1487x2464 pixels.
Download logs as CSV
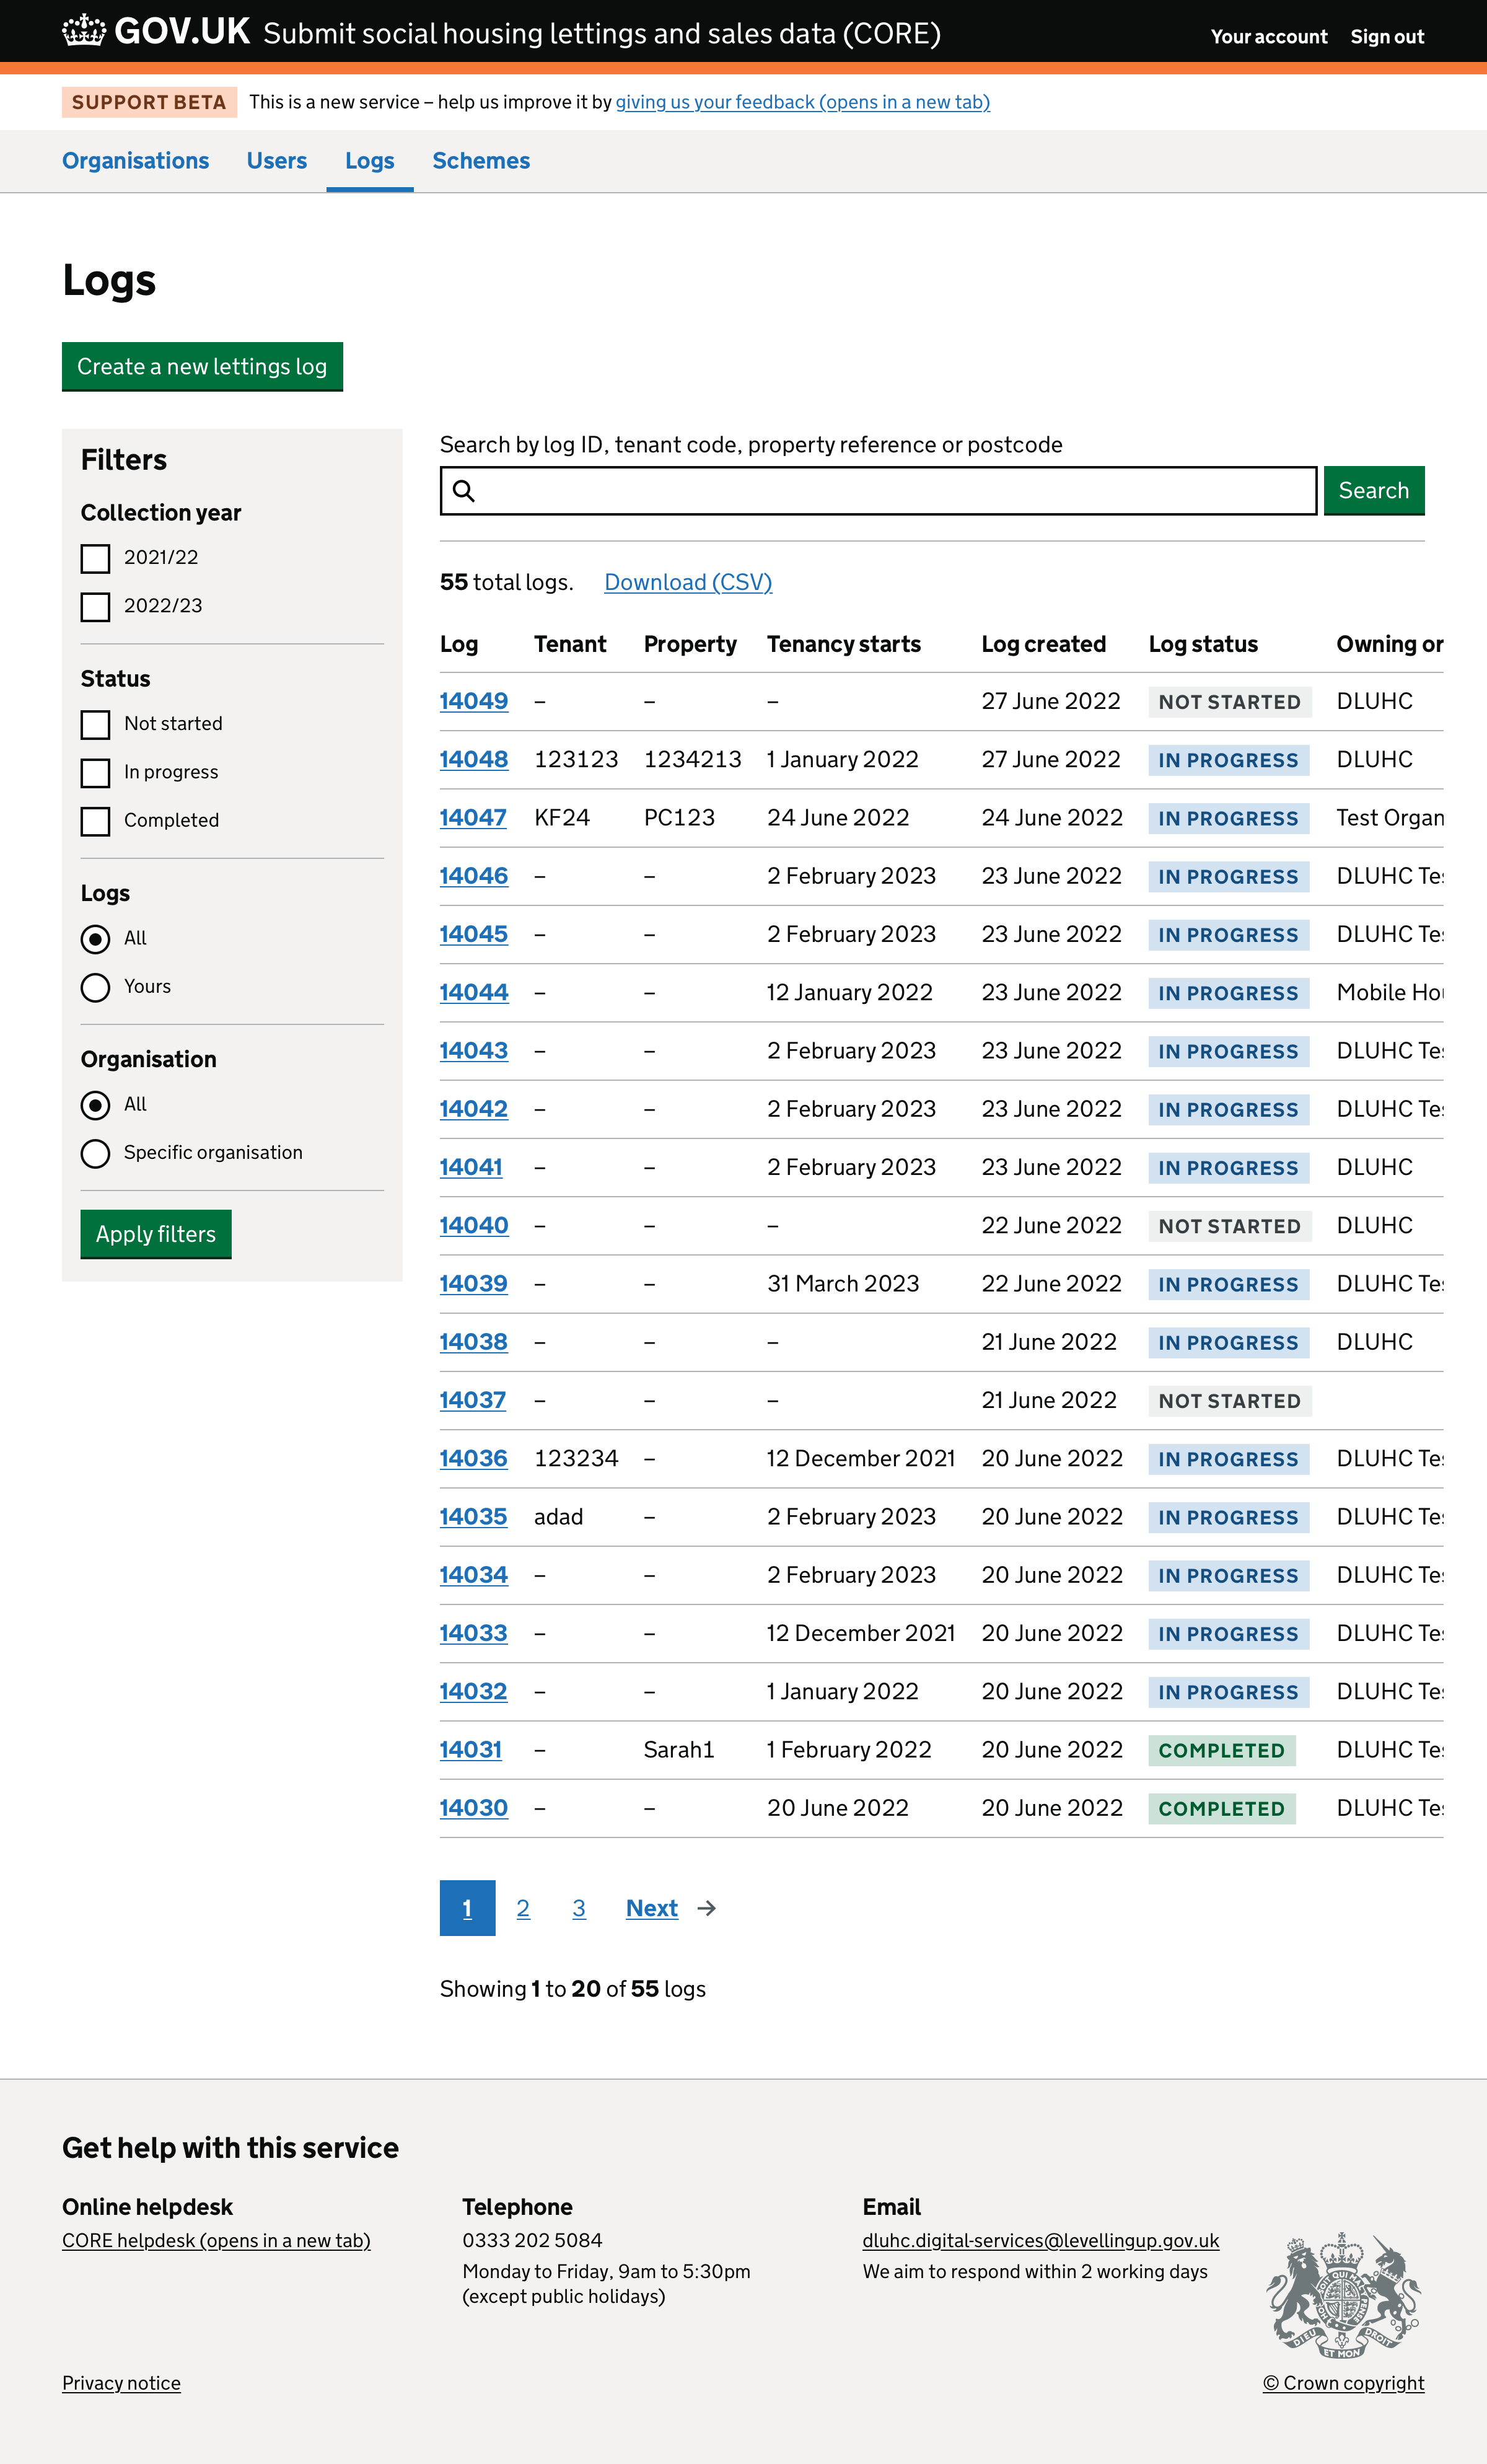[687, 582]
